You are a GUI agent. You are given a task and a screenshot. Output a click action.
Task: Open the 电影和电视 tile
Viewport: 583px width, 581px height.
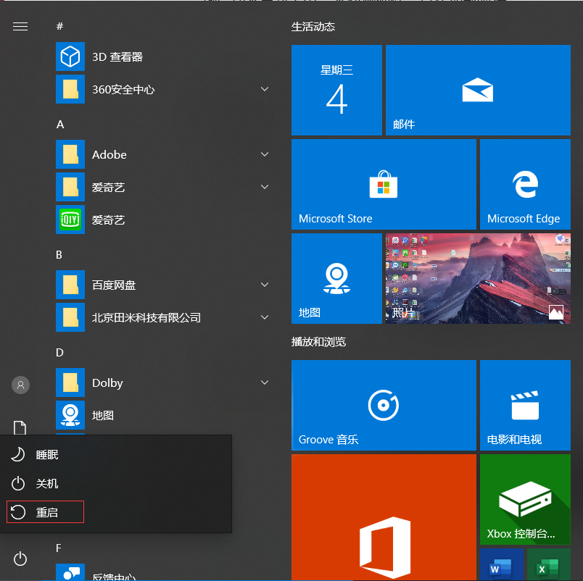click(x=525, y=405)
